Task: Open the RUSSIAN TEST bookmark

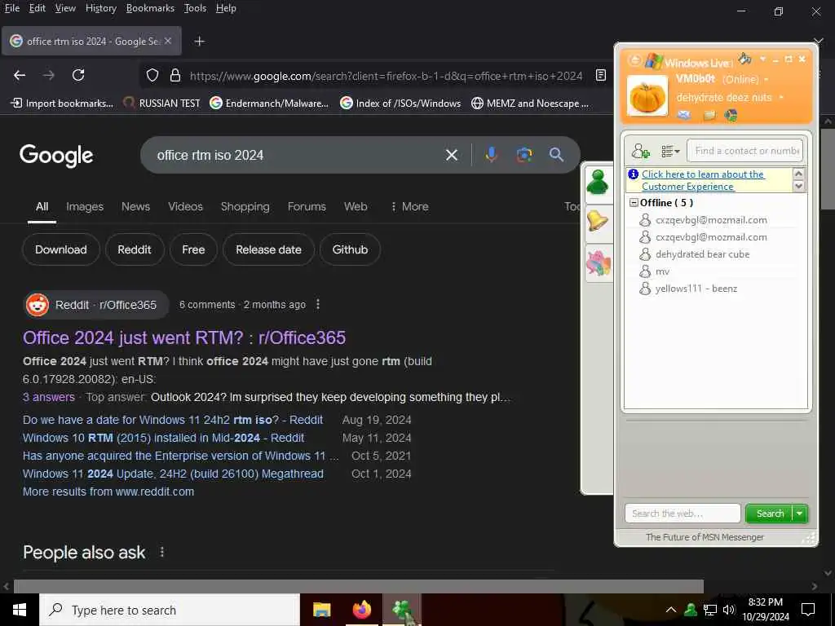Action: [161, 104]
